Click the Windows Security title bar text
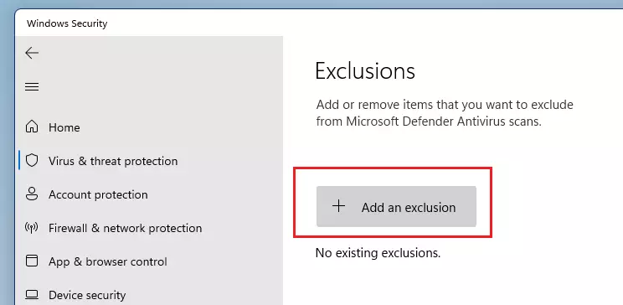Viewport: 623px width, 305px height. pos(67,23)
